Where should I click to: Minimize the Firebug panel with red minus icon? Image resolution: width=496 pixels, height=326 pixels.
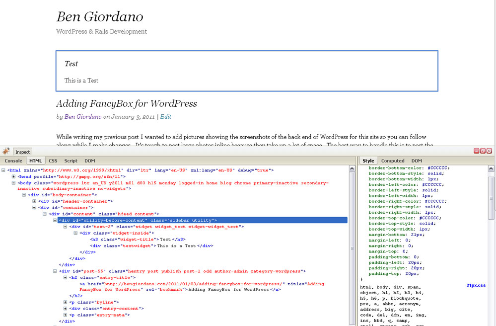[477, 151]
